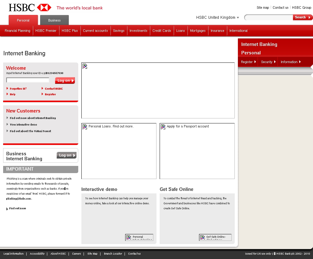
Task: Switch to the Personal tab
Action: tap(23, 20)
